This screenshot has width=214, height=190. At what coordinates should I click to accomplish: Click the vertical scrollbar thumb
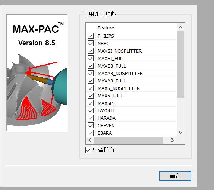[181, 64]
